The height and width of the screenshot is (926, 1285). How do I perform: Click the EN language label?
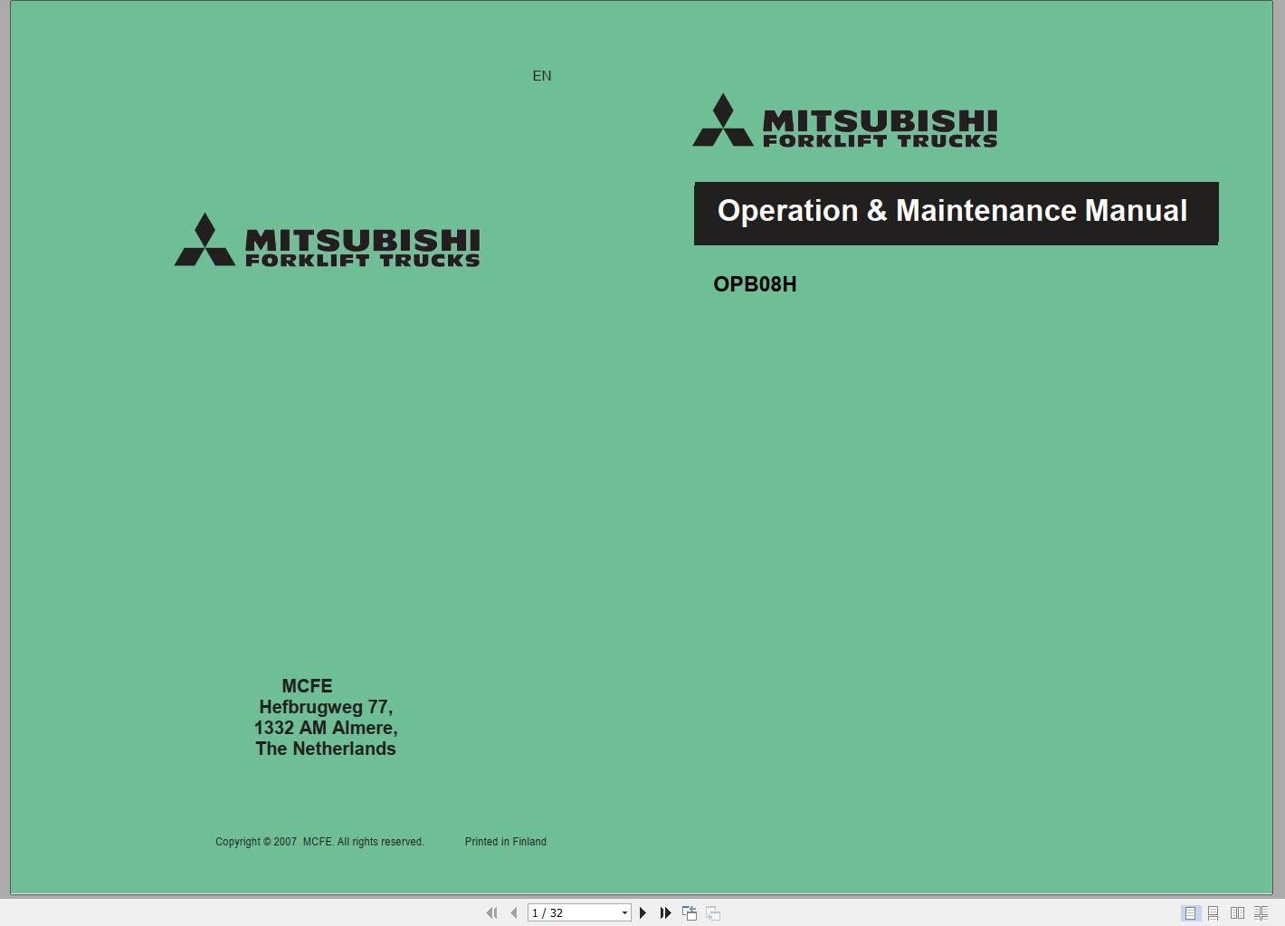542,76
